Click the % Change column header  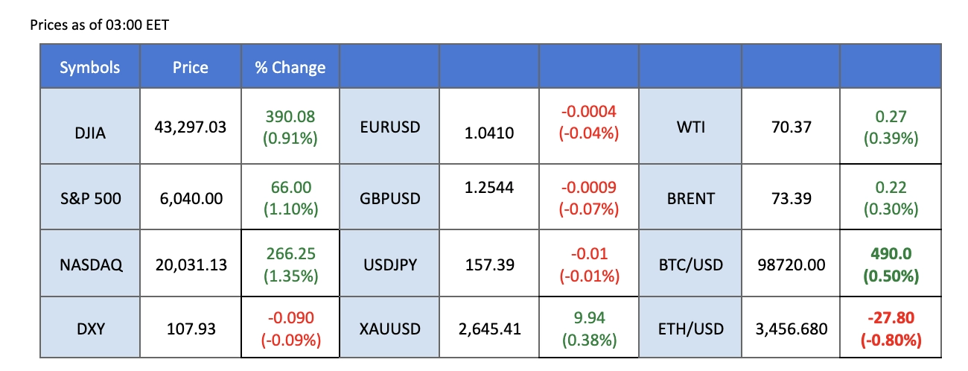coord(290,68)
